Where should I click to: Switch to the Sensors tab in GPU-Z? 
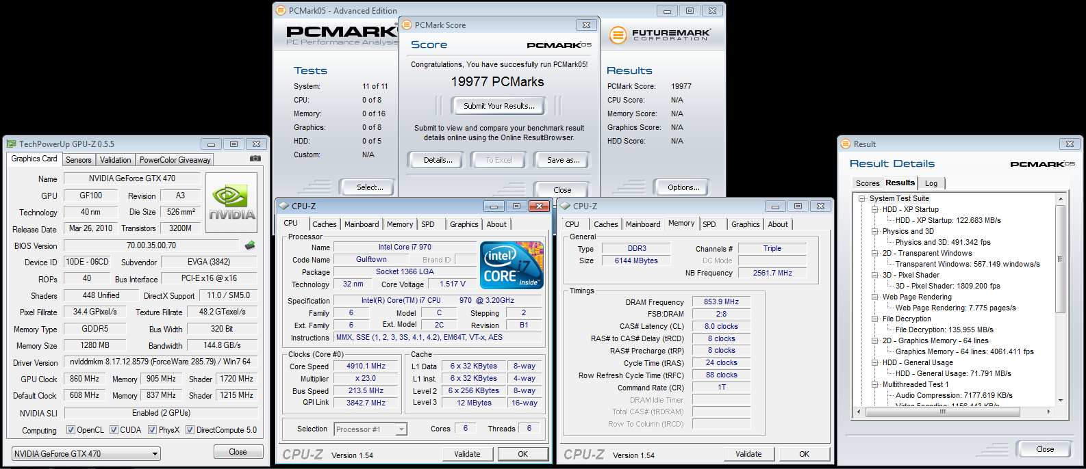(x=79, y=160)
